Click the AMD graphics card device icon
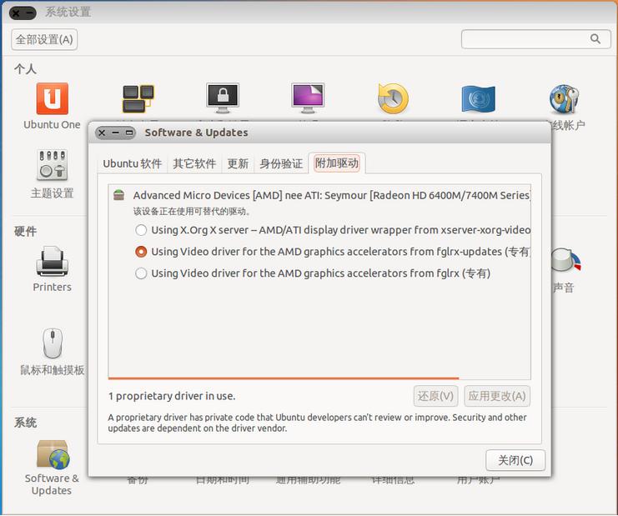 [x=118, y=195]
